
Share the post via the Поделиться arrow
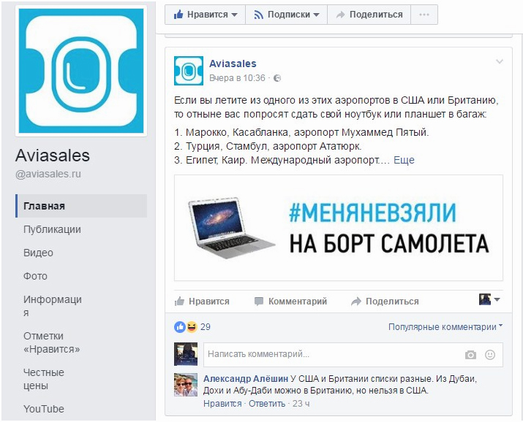click(x=356, y=302)
